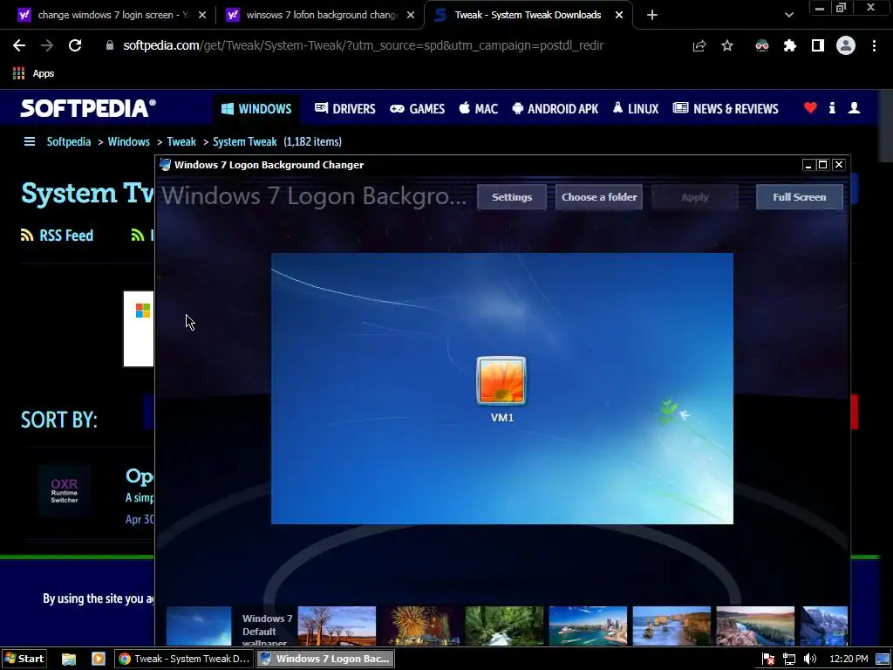Open Settings in Logon Background Changer
This screenshot has width=893, height=670.
coord(511,197)
